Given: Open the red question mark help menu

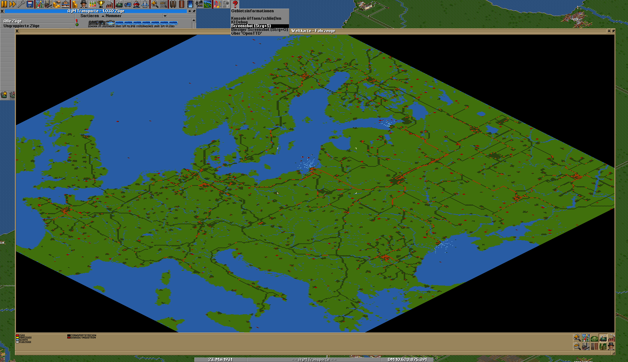Looking at the screenshot, I should 235,4.
